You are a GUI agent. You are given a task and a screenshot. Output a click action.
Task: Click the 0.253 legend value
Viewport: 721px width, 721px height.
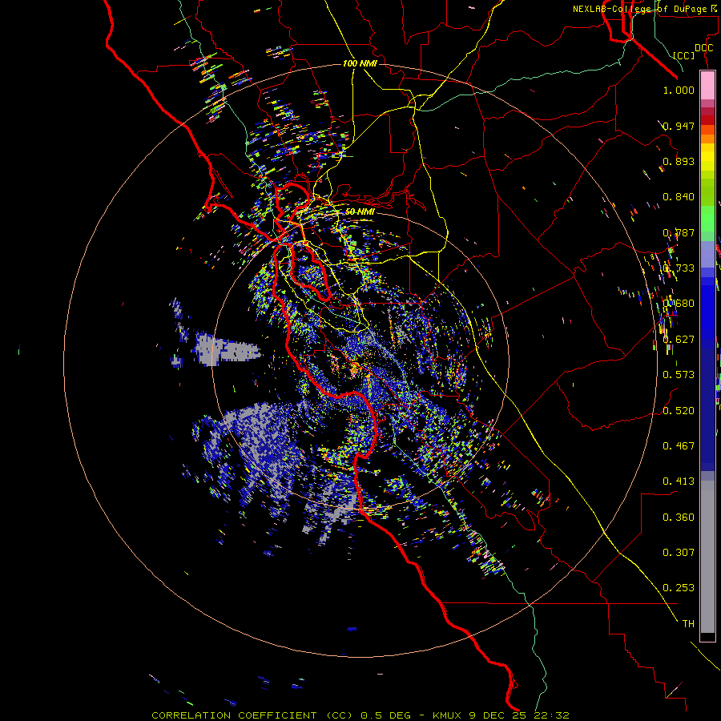(679, 588)
